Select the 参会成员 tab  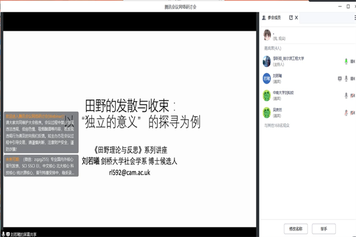point(275,18)
